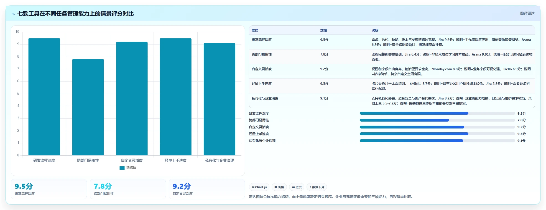Screen dimensions: 546x210
Task: Click the 研发流程深度 bar in chart
Action: [44, 97]
